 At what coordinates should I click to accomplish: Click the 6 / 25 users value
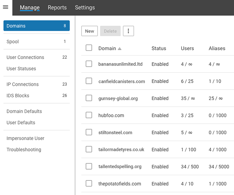[187, 81]
